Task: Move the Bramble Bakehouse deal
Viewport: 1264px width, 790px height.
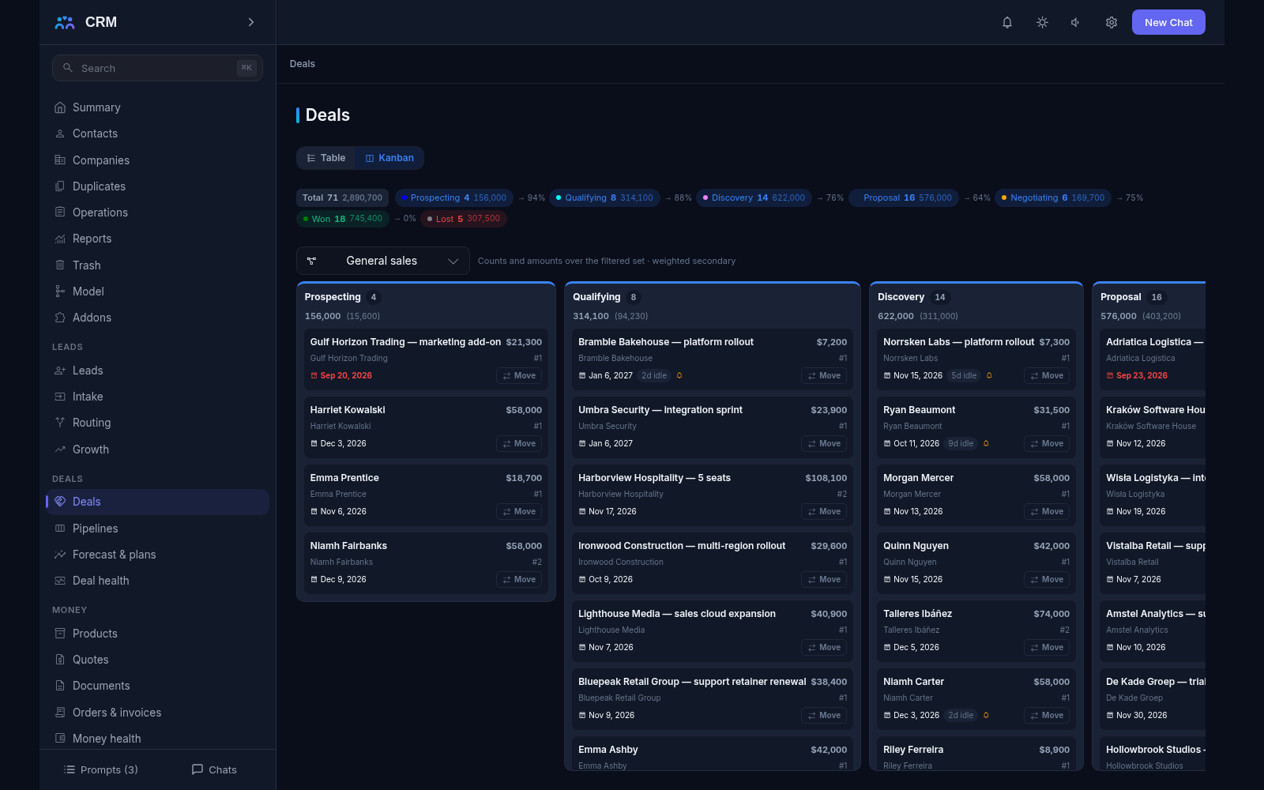Action: 824,376
